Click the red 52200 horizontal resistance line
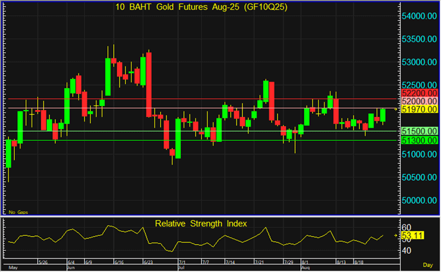Image resolution: width=441 pixels, height=272 pixels. click(x=193, y=98)
